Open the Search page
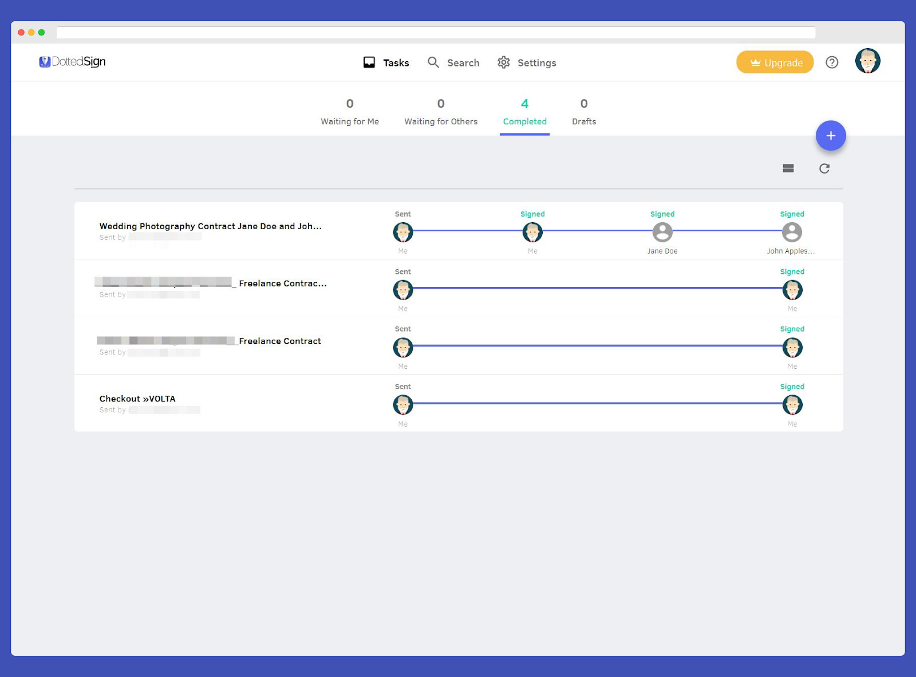Screen dimensions: 916x677 click(x=453, y=62)
